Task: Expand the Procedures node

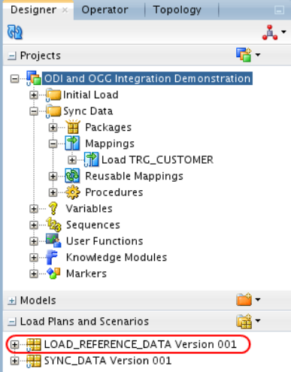Action: point(53,192)
